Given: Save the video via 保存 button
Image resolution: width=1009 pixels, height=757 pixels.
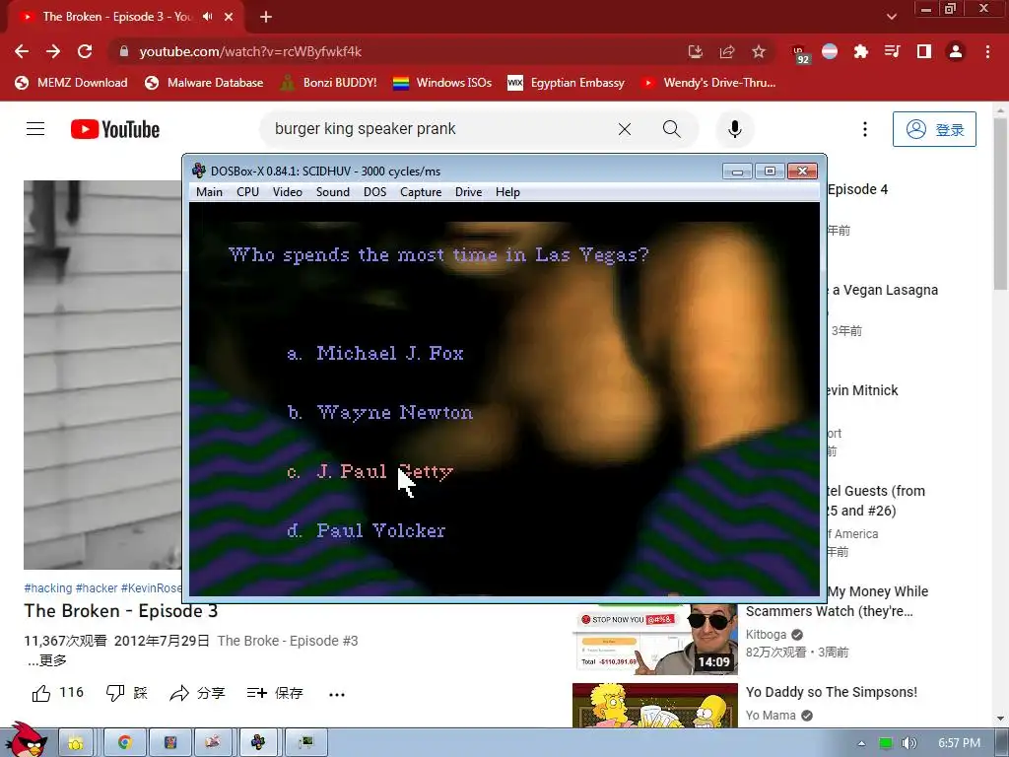Looking at the screenshot, I should (x=275, y=693).
